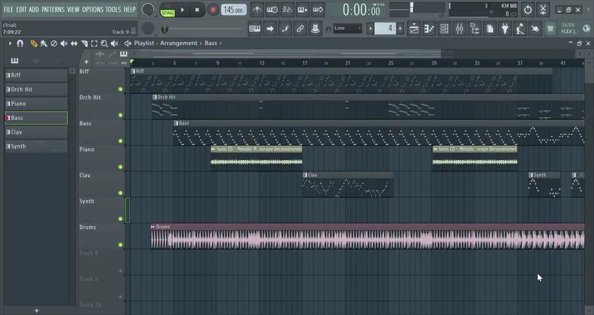The height and width of the screenshot is (315, 594).
Task: Click the one-click audio recording scissors icon
Action: (x=543, y=10)
